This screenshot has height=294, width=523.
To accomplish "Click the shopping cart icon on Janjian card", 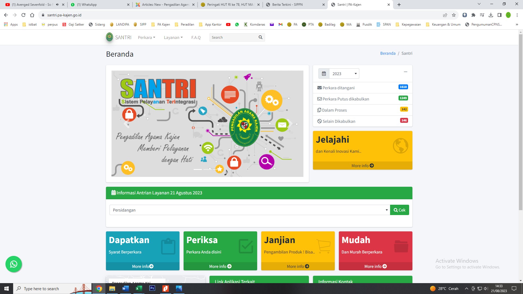I will (323, 246).
